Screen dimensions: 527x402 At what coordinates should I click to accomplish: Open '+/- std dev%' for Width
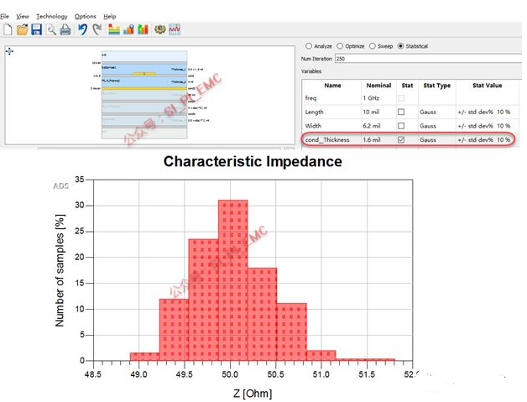(475, 126)
